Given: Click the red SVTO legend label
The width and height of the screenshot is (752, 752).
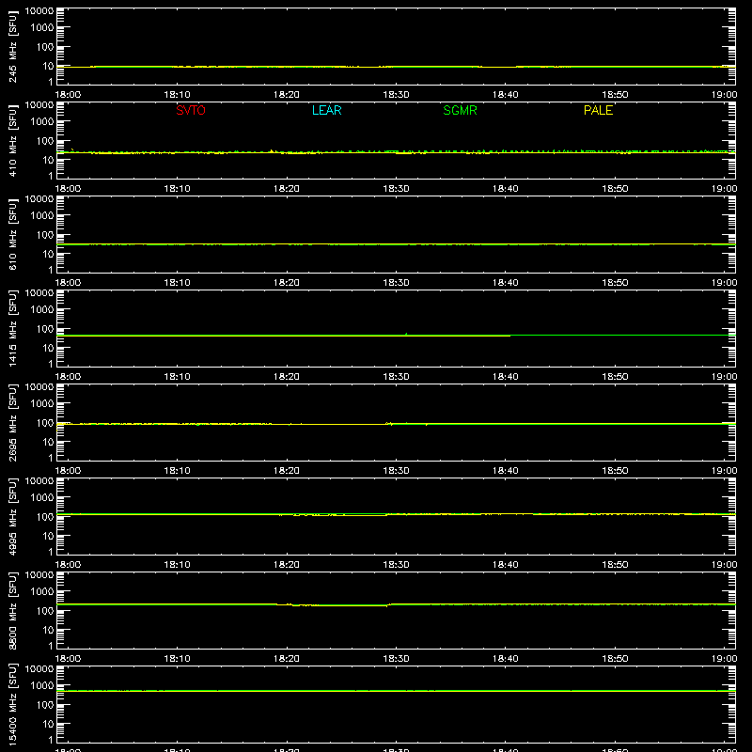Looking at the screenshot, I should [191, 110].
